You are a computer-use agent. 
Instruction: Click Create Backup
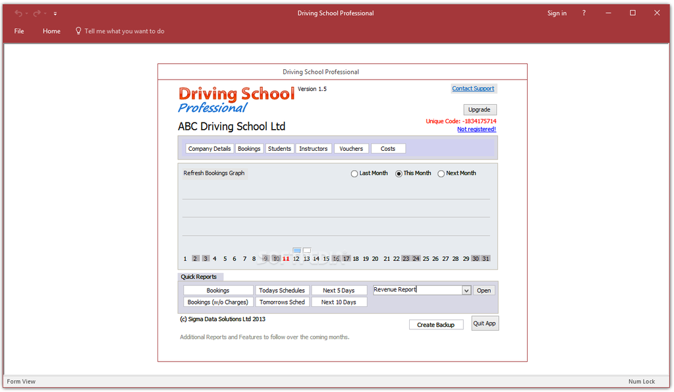pyautogui.click(x=436, y=325)
